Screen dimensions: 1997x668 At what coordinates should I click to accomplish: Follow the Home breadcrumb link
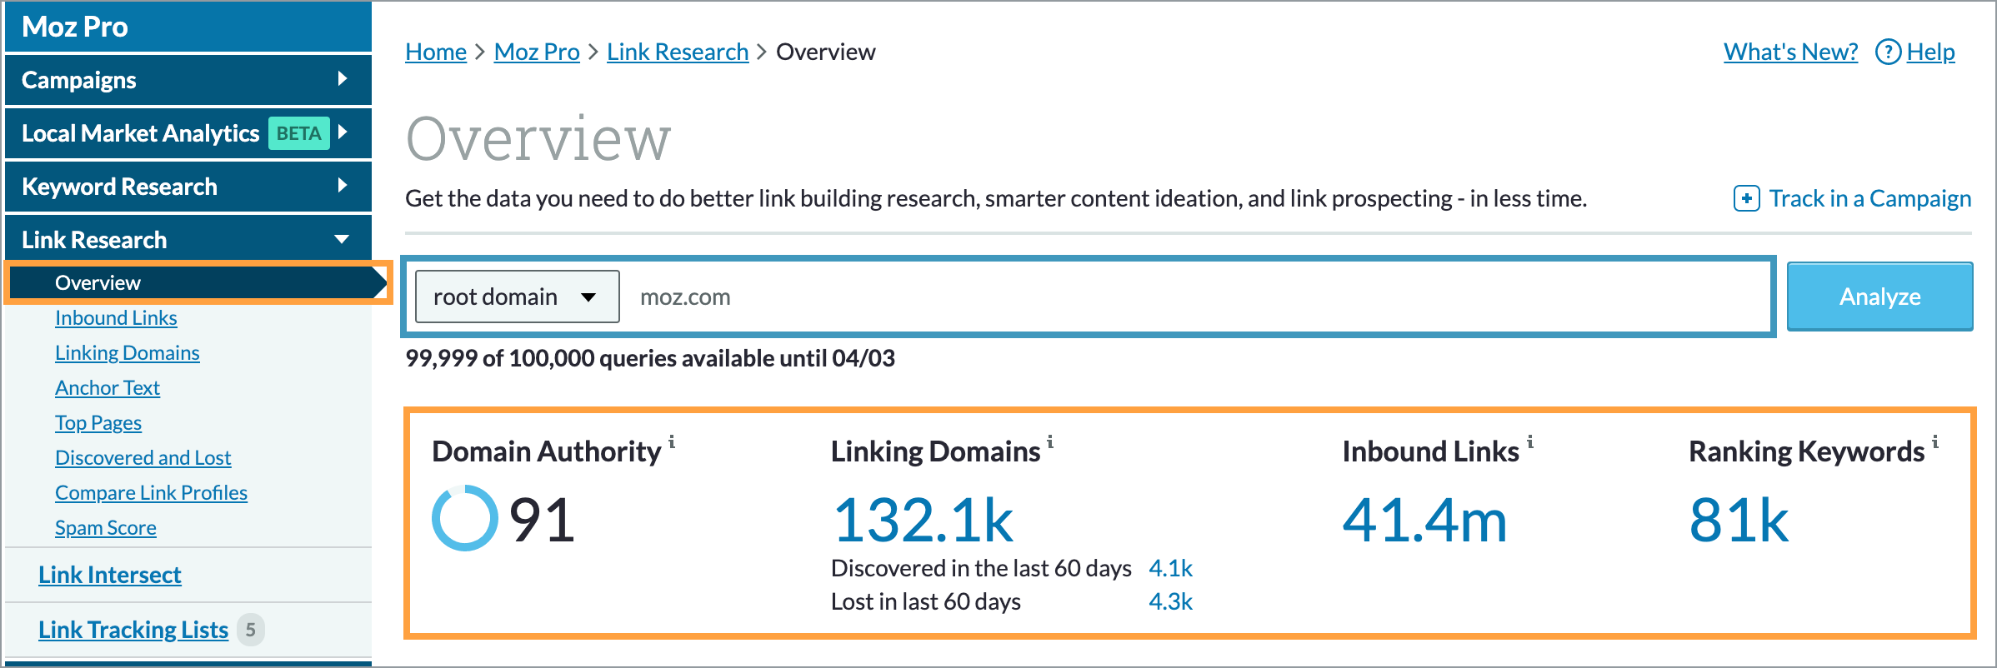435,52
